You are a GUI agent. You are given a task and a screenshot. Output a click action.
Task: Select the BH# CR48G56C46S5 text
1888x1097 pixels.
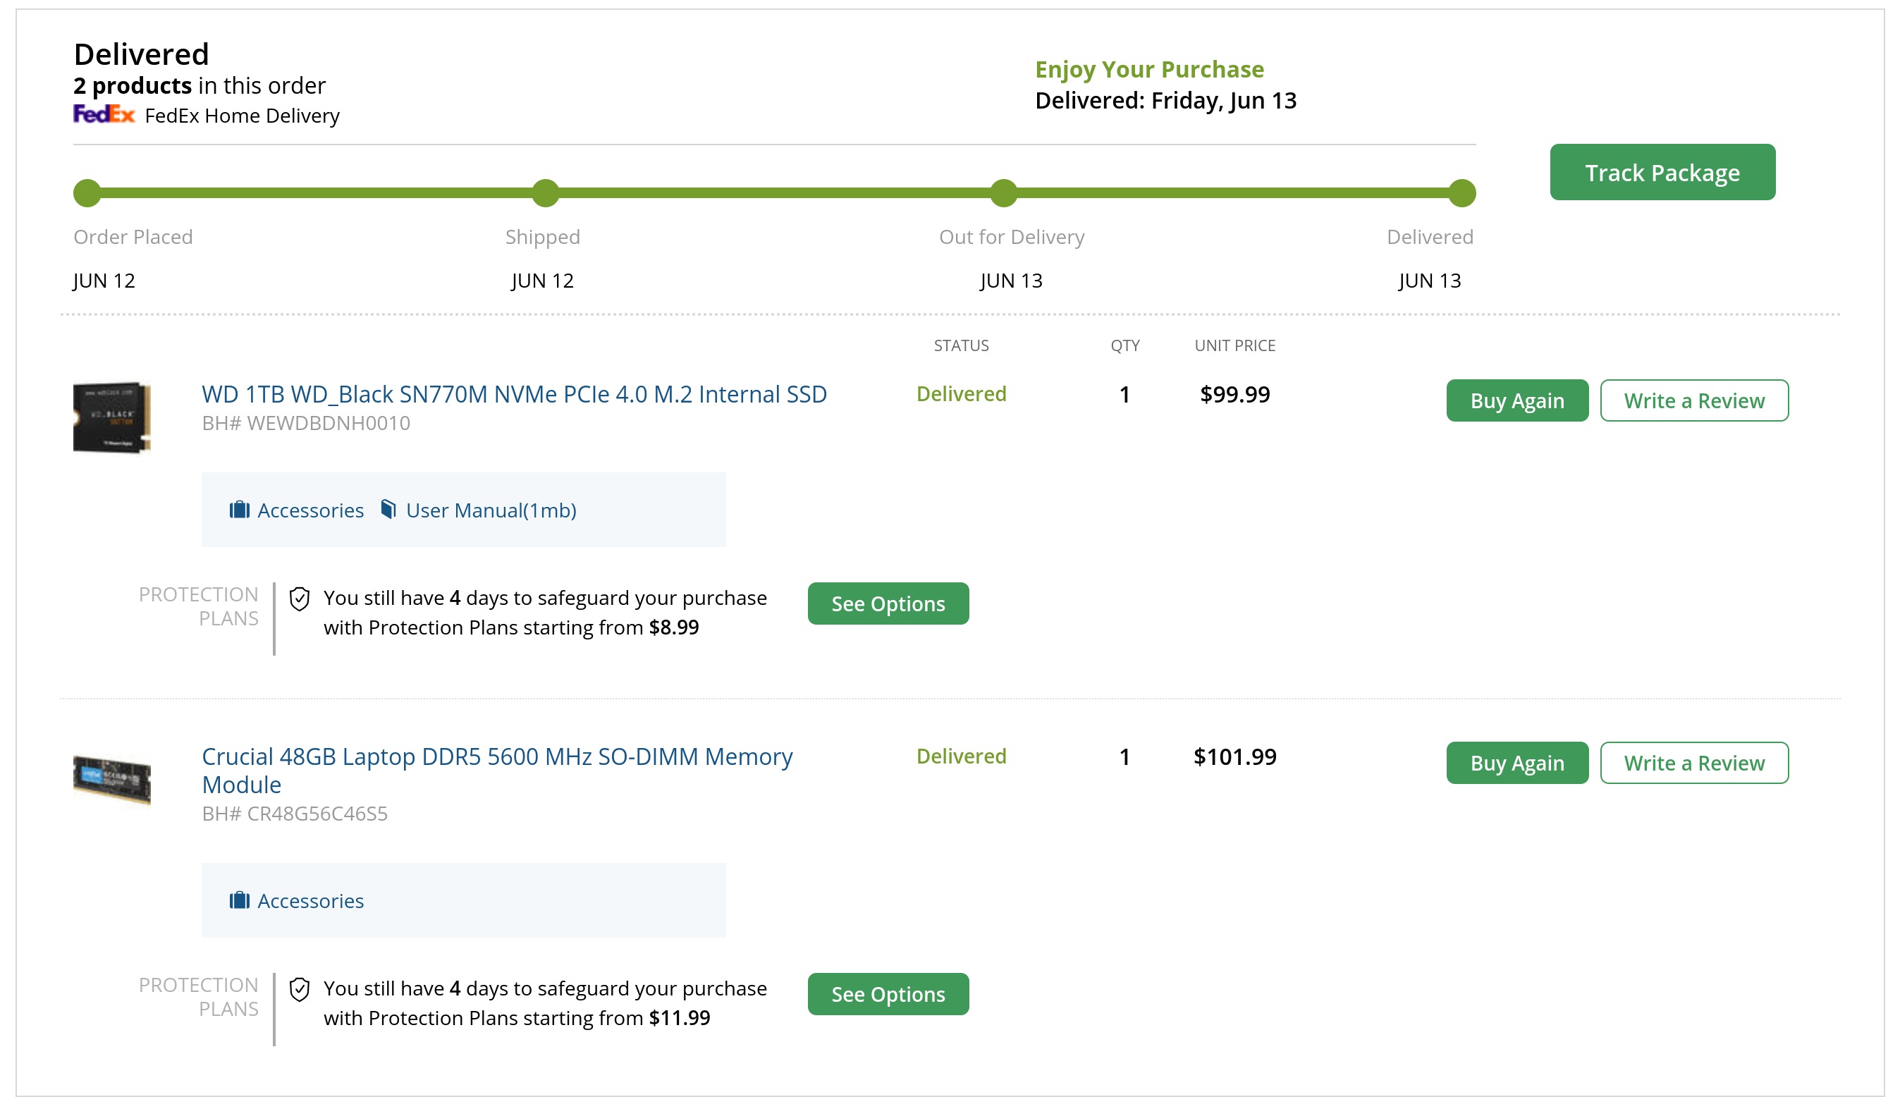pyautogui.click(x=295, y=814)
